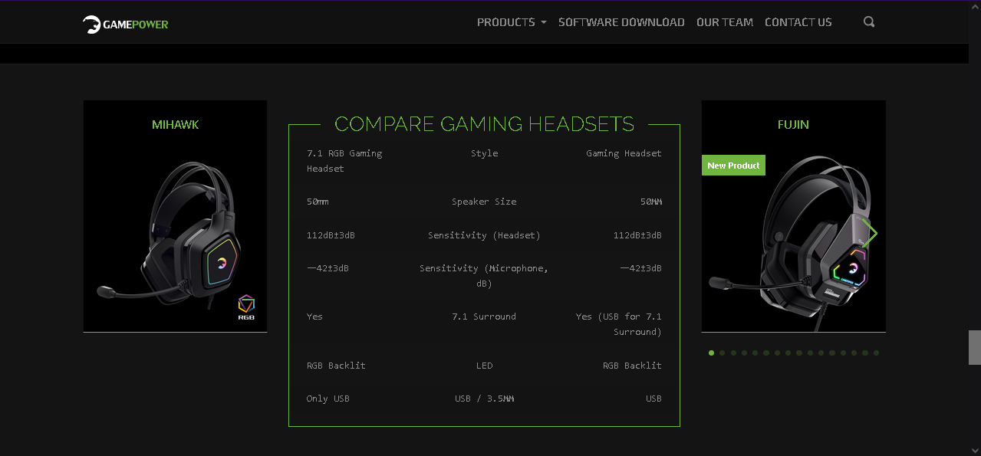The height and width of the screenshot is (456, 981).
Task: Open CONTACT US page
Action: 798,22
